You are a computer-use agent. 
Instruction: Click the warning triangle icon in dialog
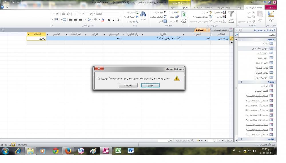click(177, 78)
